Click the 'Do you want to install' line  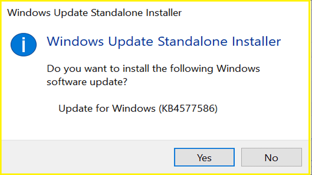[x=153, y=69]
